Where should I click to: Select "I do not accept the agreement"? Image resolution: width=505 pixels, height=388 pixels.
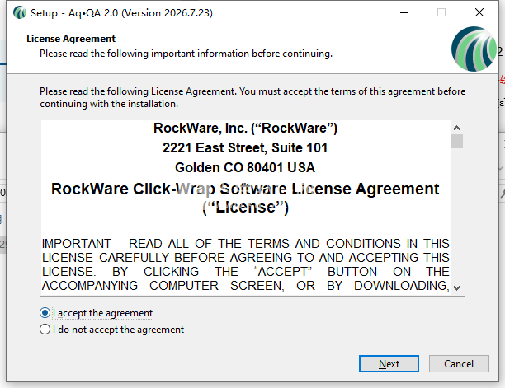pyautogui.click(x=45, y=330)
